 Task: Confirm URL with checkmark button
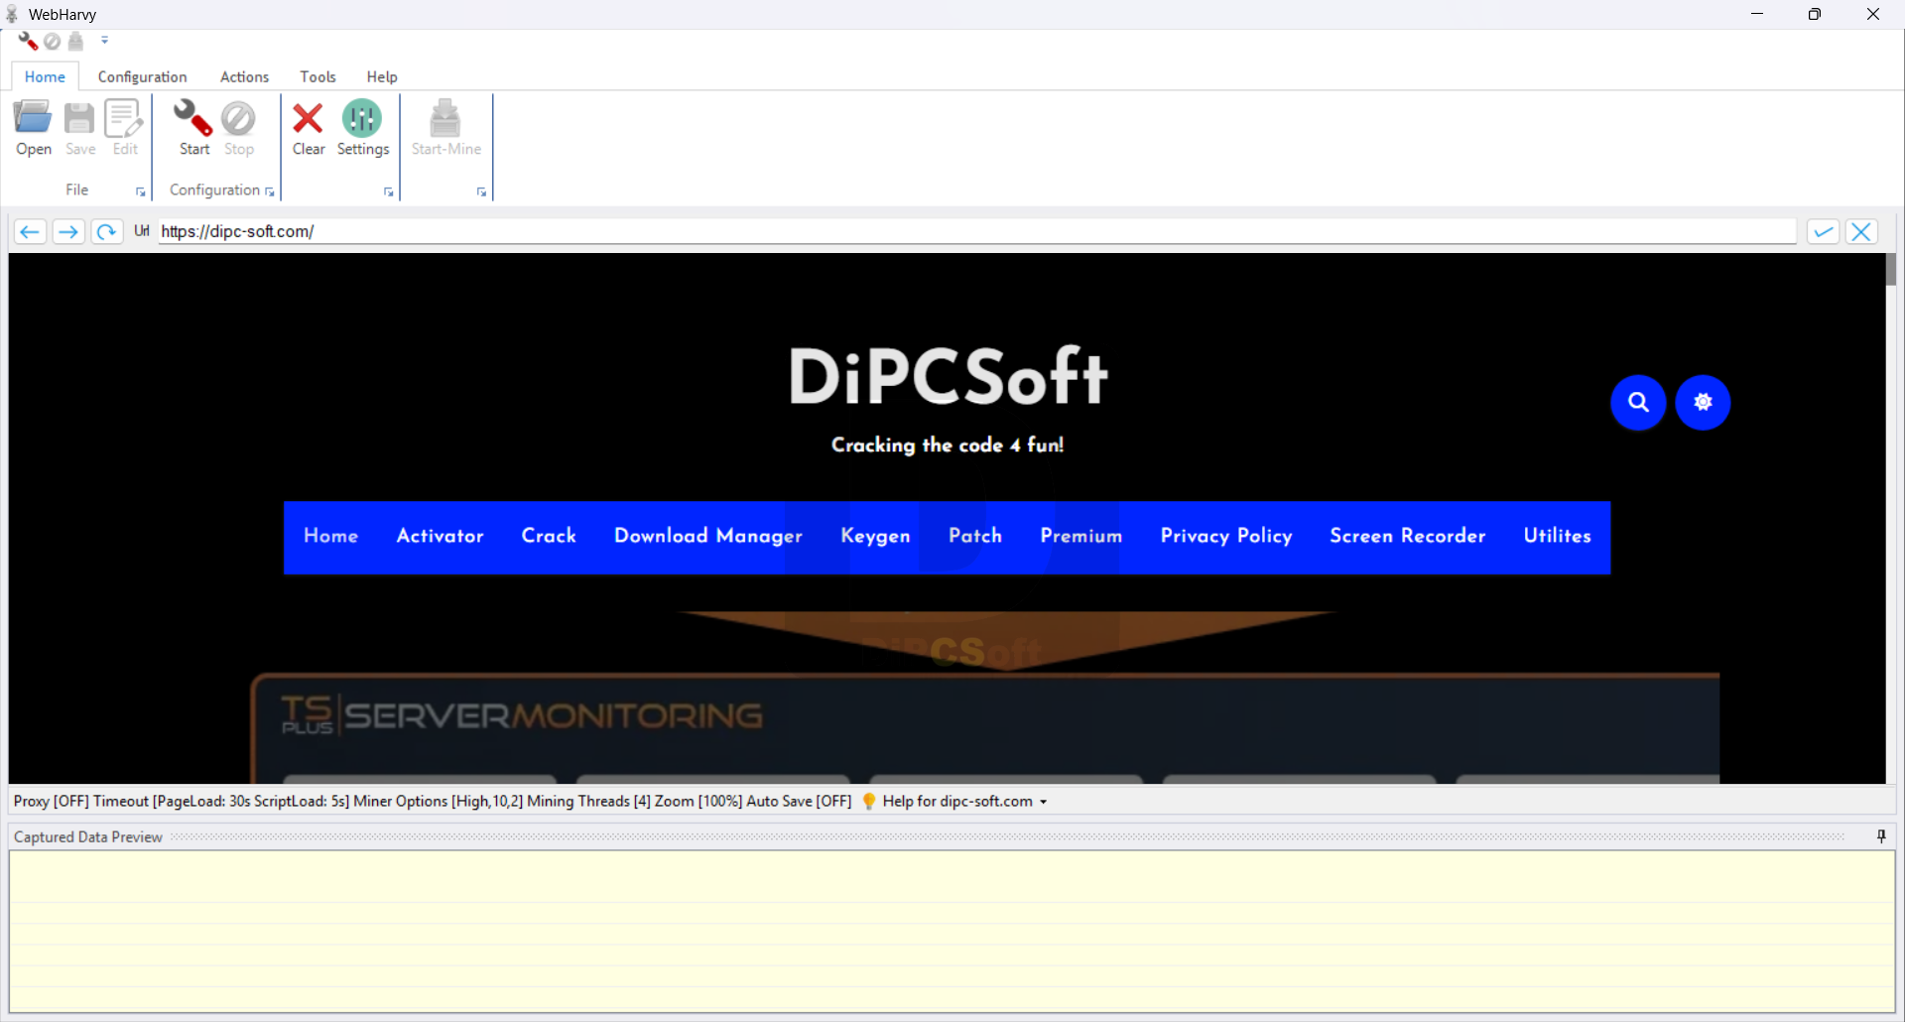coord(1823,231)
